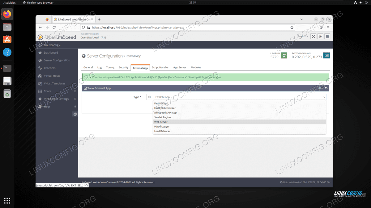Select FastCGI Authorizer option
Screen dimensions: 371x208
point(240,108)
